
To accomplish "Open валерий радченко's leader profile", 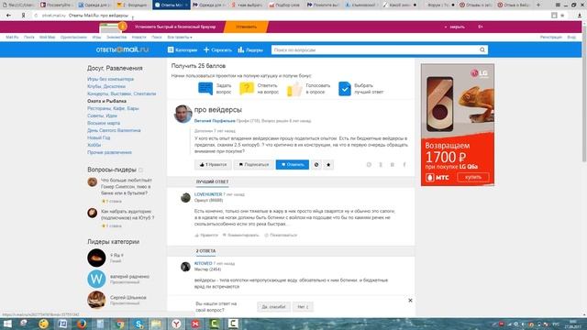I will pos(129,277).
